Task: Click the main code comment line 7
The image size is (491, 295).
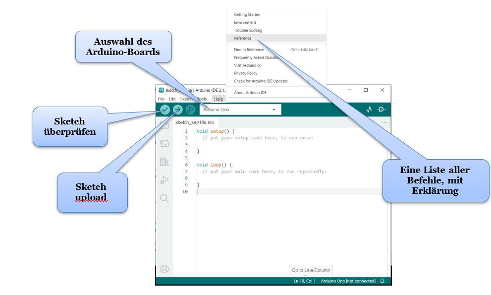Action: 264,172
